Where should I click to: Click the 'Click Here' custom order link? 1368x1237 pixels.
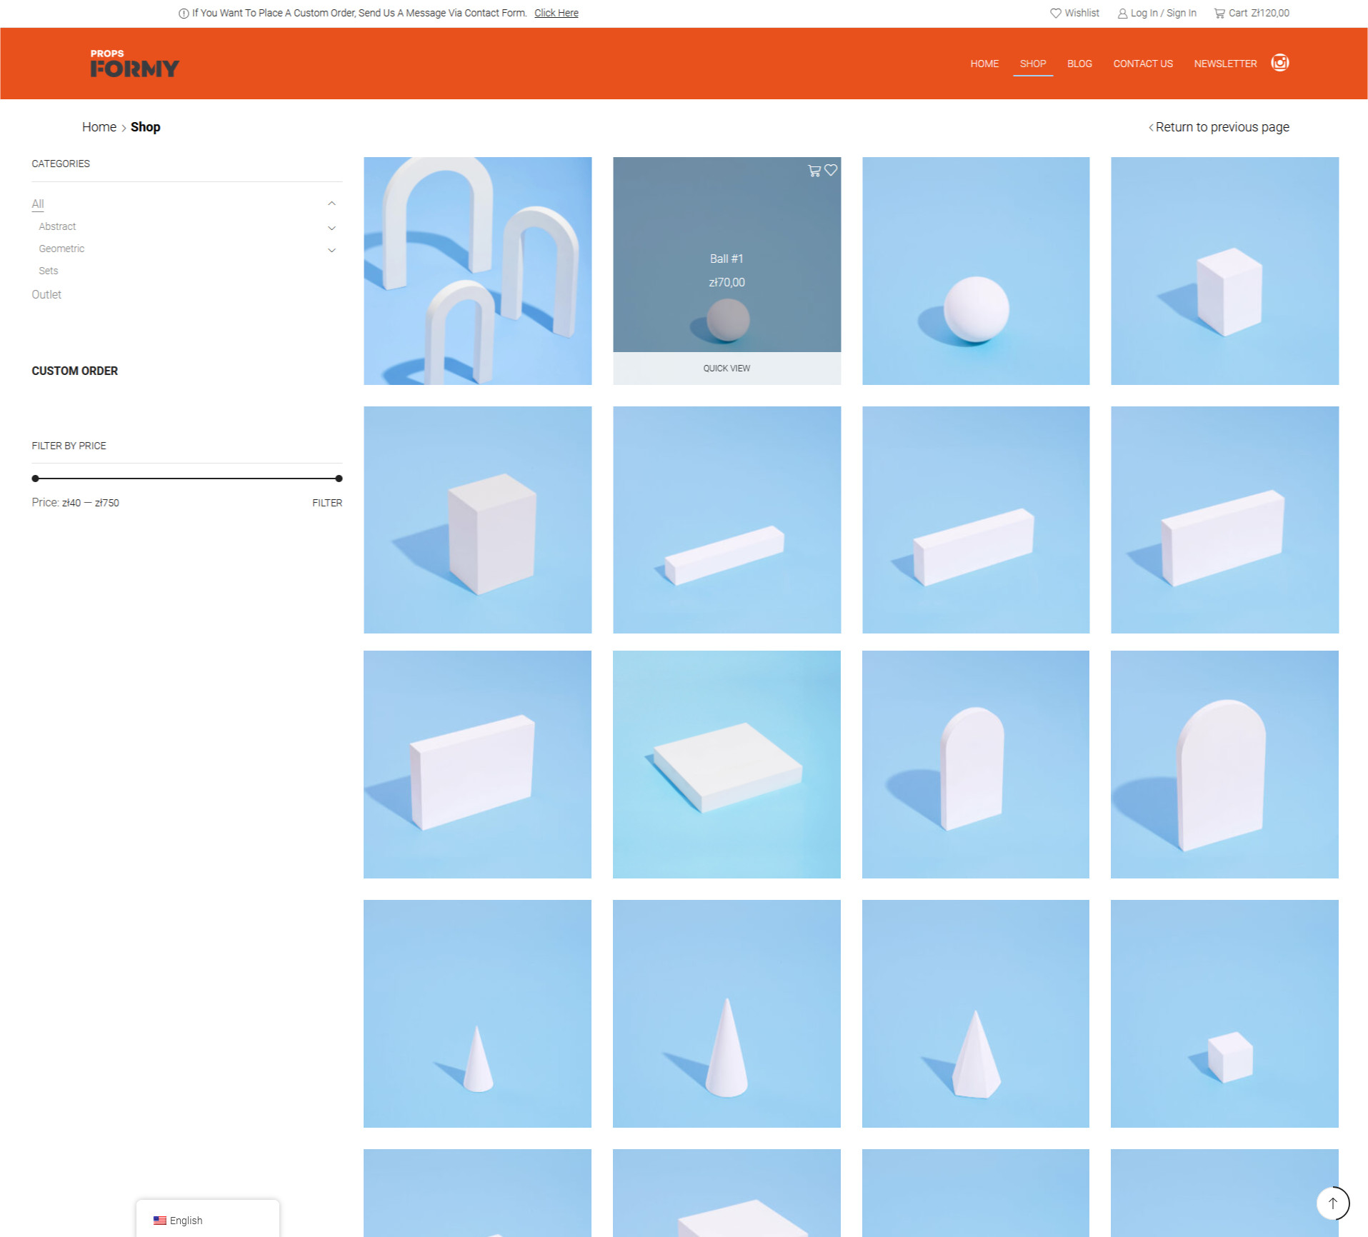(x=556, y=13)
